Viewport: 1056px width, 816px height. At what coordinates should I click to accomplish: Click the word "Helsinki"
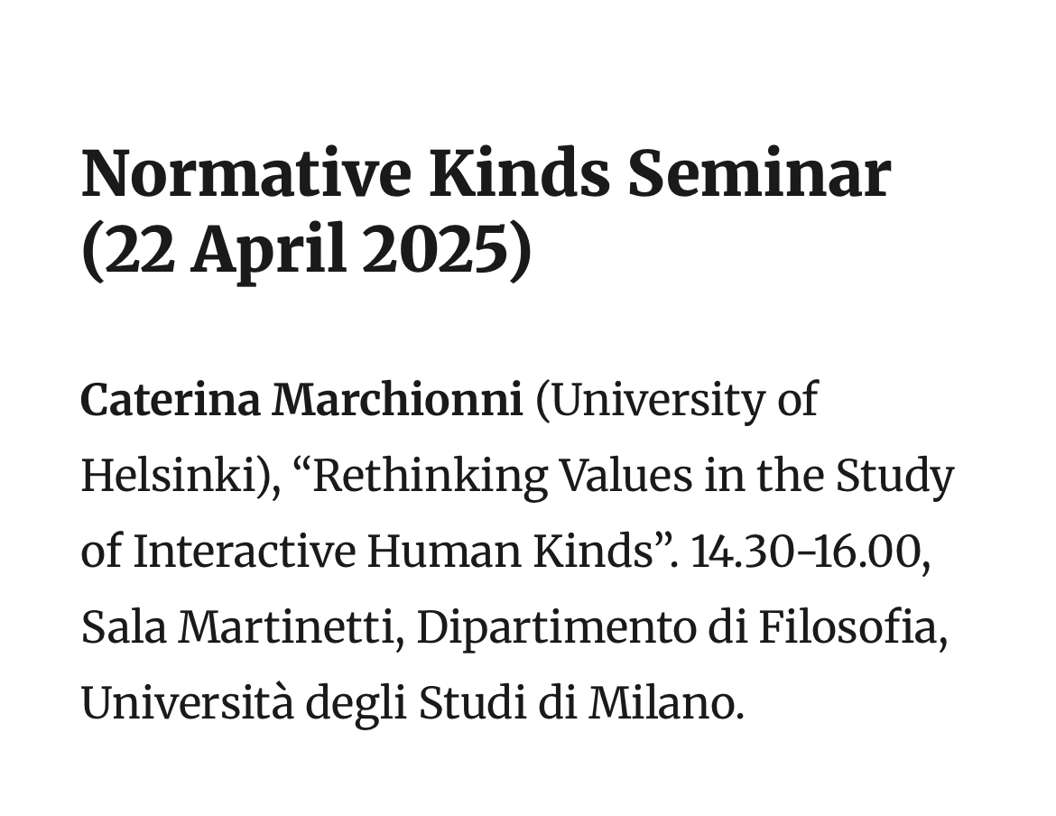coord(176,478)
